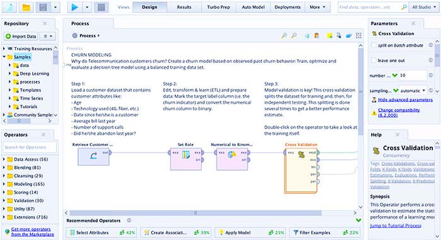Click the zoom out magnifier in process toolbar

pos(294,35)
